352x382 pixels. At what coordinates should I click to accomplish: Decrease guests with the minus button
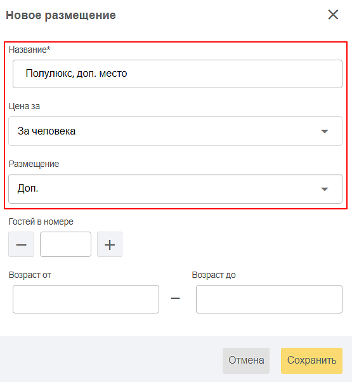tap(21, 244)
